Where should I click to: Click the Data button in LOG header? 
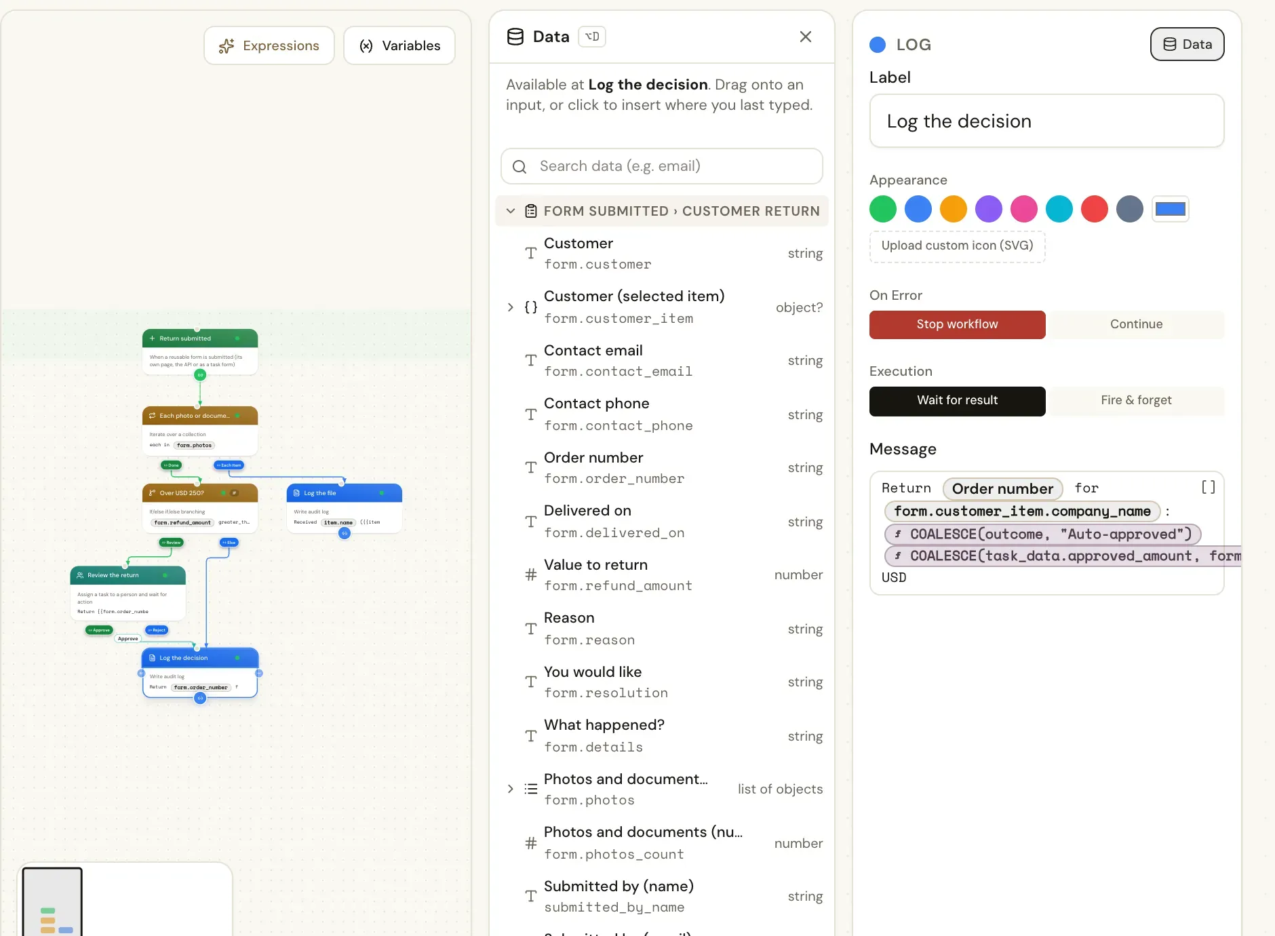pos(1187,44)
